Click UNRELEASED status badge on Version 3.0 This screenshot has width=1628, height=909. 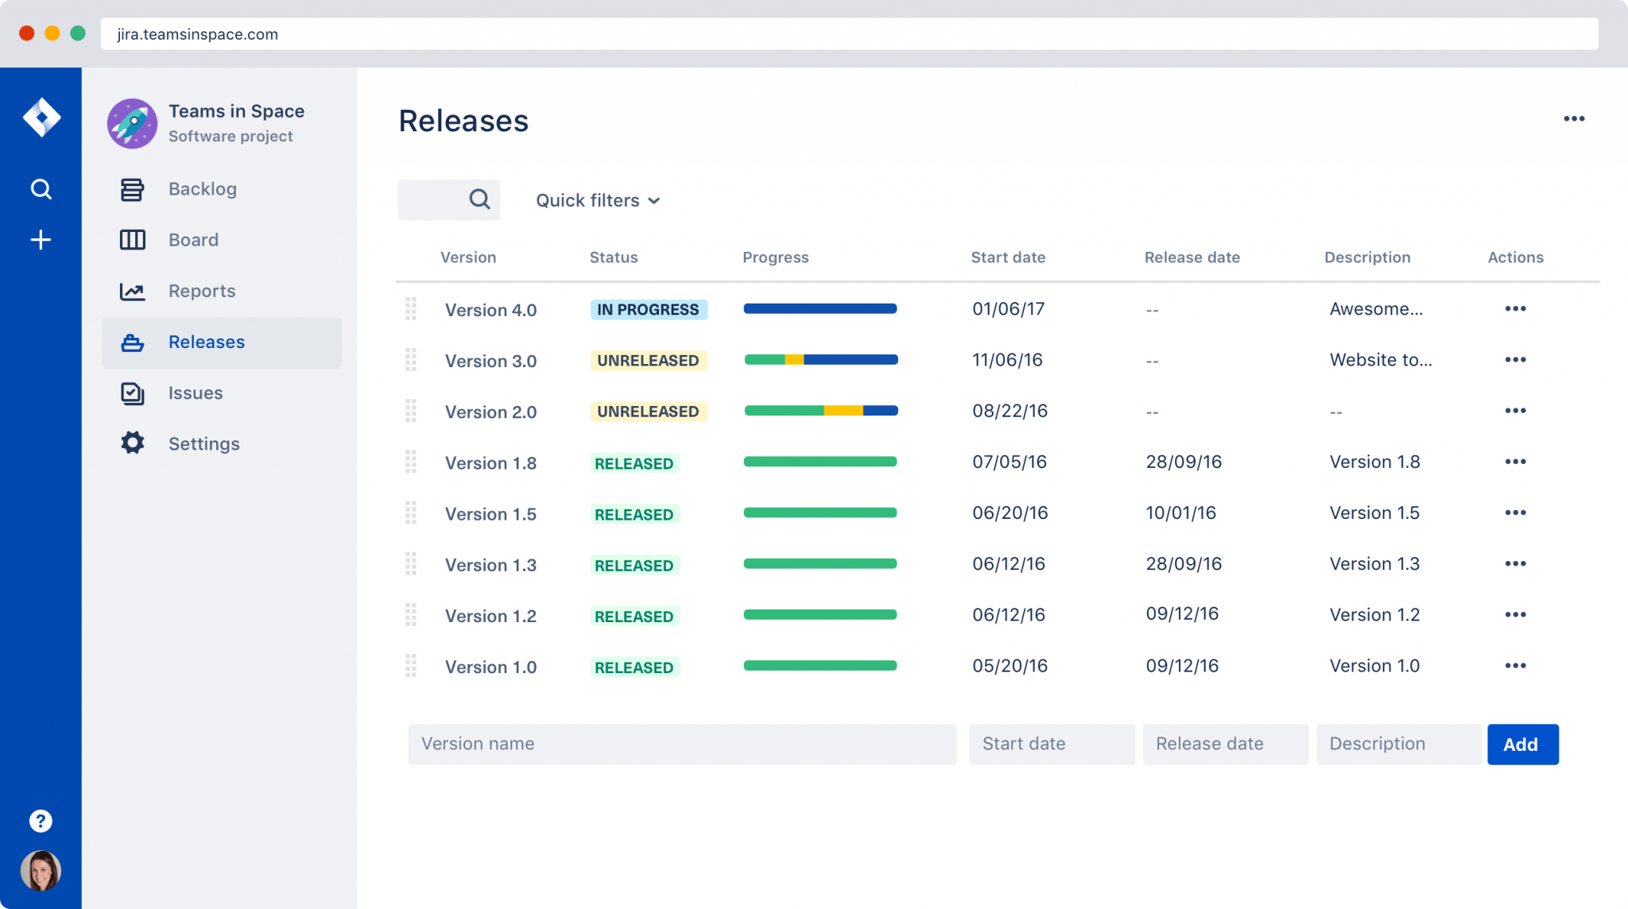647,360
